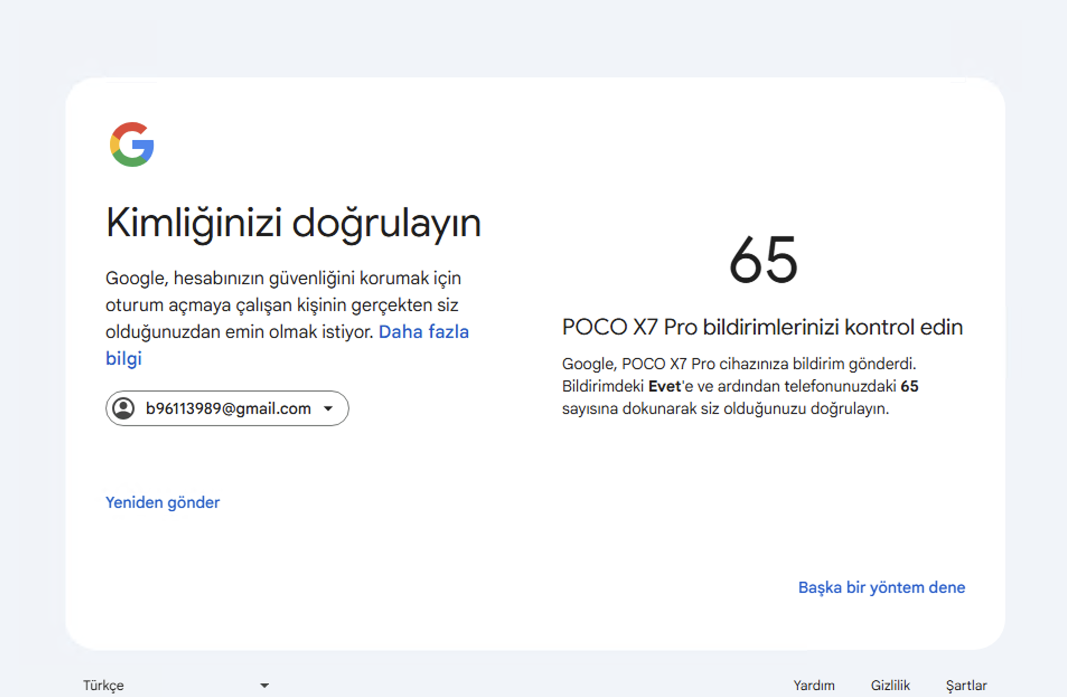Open the Şartlar footer link
1067x697 pixels.
coord(966,685)
